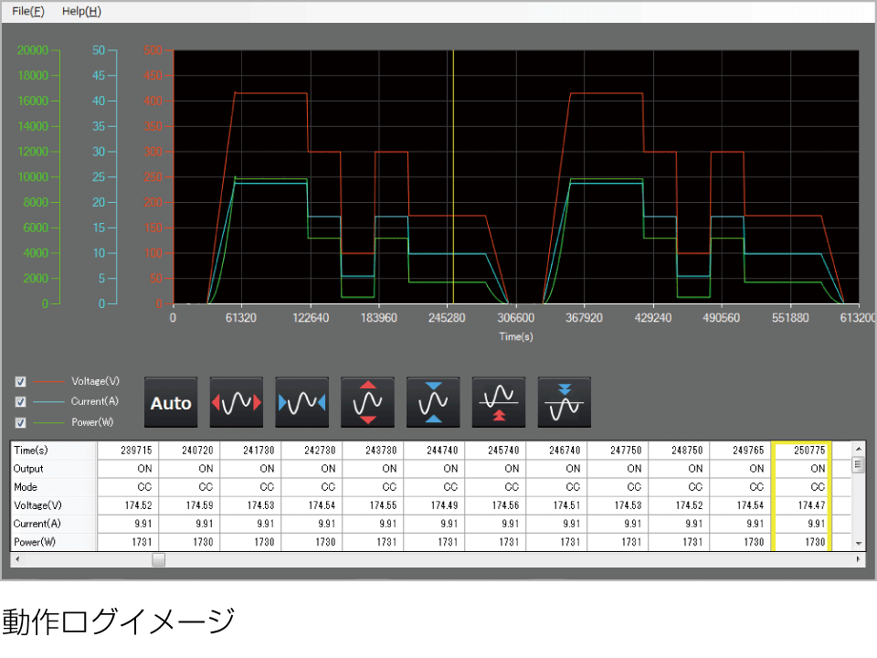Click the vertical compress waveform icon
This screenshot has width=877, height=658.
433,402
